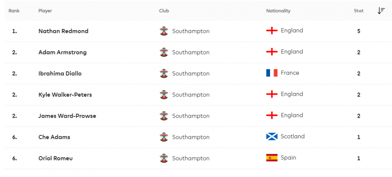Screen dimensions: 392x177
Task: Open Che Adams player link
Action: pos(54,137)
